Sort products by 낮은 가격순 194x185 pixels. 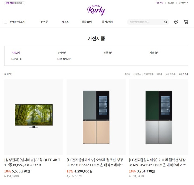coord(170,74)
